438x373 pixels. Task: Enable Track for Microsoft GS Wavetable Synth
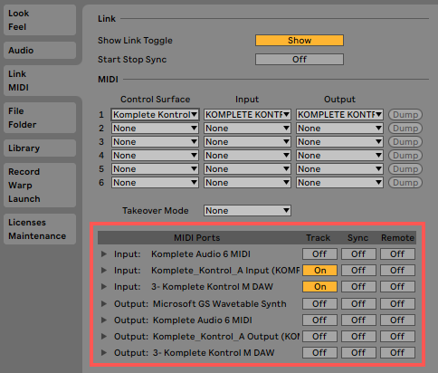[x=319, y=304]
